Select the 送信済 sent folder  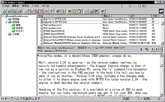19,28
